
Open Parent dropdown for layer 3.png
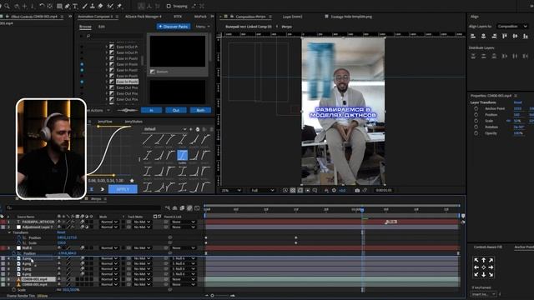coord(184,258)
